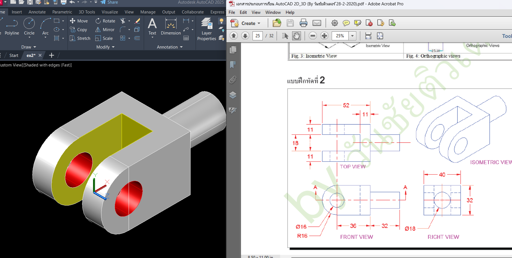Print the PDF with the printer icon

pos(303,23)
